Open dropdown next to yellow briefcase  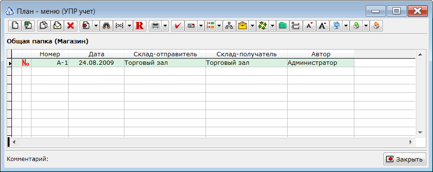pyautogui.click(x=252, y=26)
